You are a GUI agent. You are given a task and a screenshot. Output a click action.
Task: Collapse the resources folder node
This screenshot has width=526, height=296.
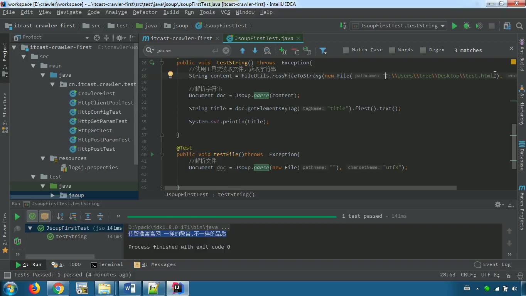click(x=43, y=158)
